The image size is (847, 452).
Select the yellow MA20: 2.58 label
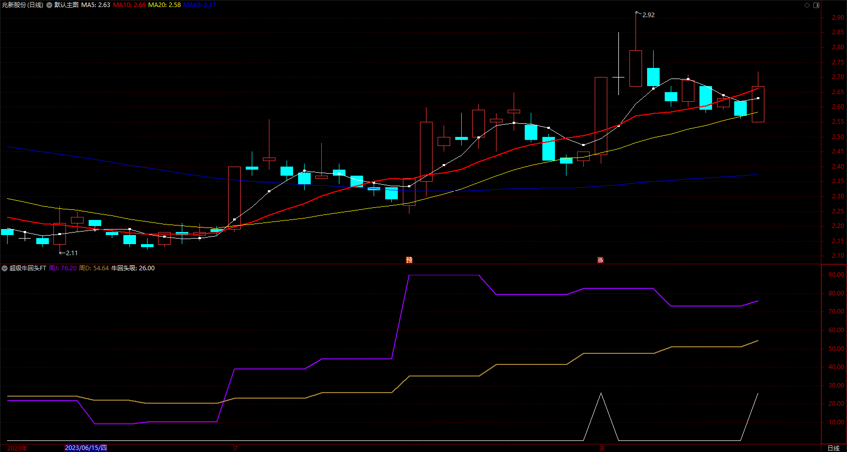[x=165, y=5]
